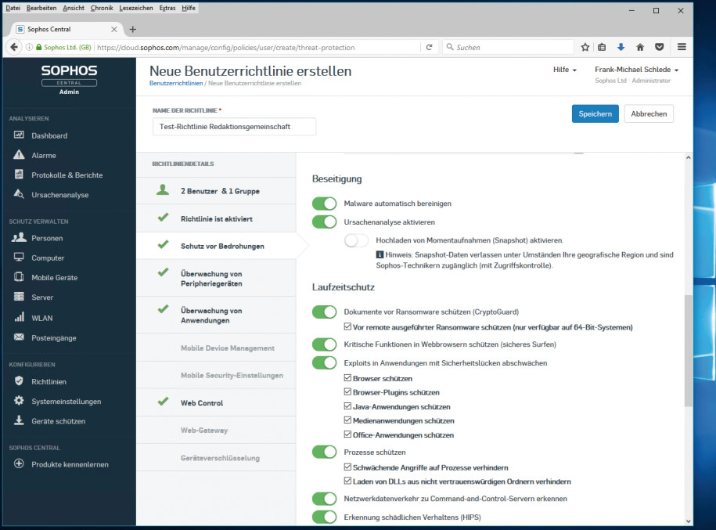
Task: Click the Posteingänge envelope icon
Action: click(x=19, y=337)
